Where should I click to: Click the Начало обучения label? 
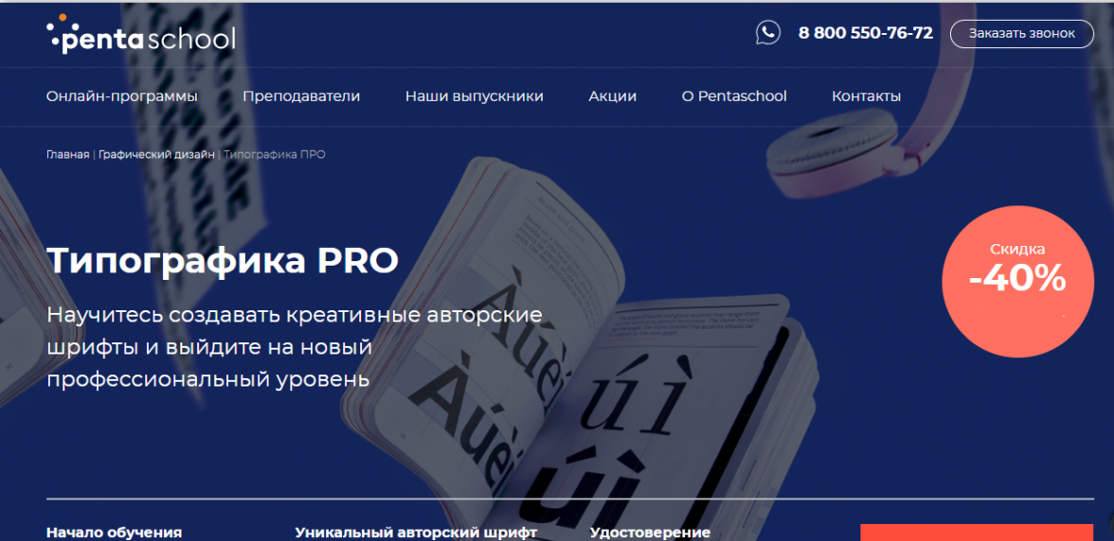coord(114,532)
